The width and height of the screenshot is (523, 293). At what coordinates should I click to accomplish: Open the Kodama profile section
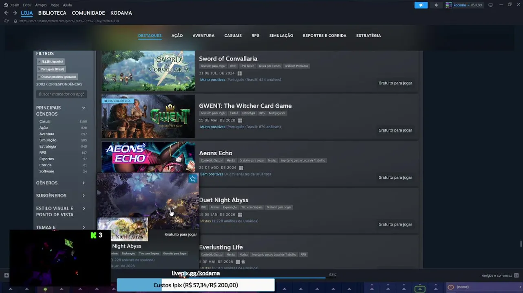point(121,13)
